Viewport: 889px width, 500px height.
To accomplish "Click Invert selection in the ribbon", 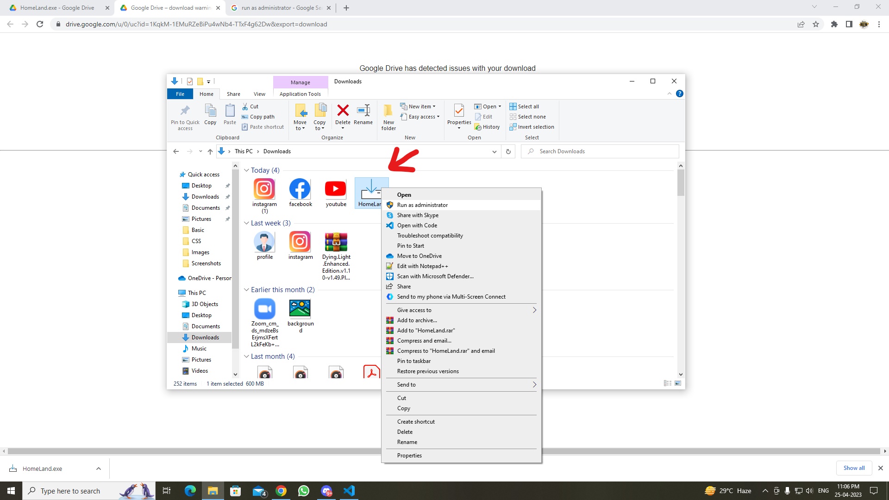I will point(532,127).
